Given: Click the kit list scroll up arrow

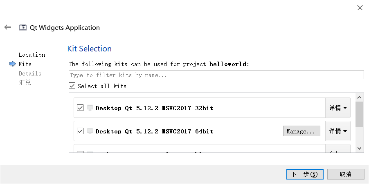Looking at the screenshot, I should [x=359, y=97].
